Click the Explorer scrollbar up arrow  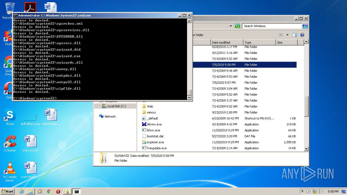[306, 42]
